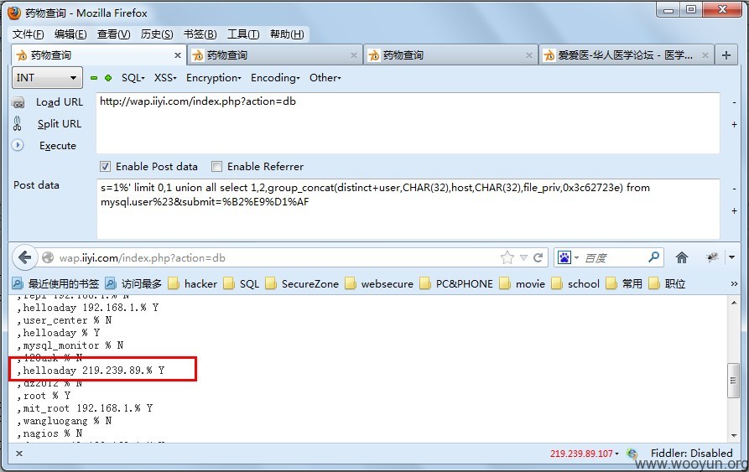The width and height of the screenshot is (749, 472).
Task: Close the first 药物查询 tab
Action: (x=178, y=55)
